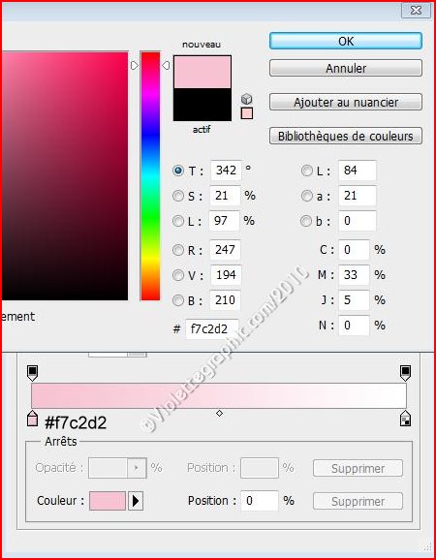Select the R red radio button
The width and height of the screenshot is (436, 560).
point(178,250)
